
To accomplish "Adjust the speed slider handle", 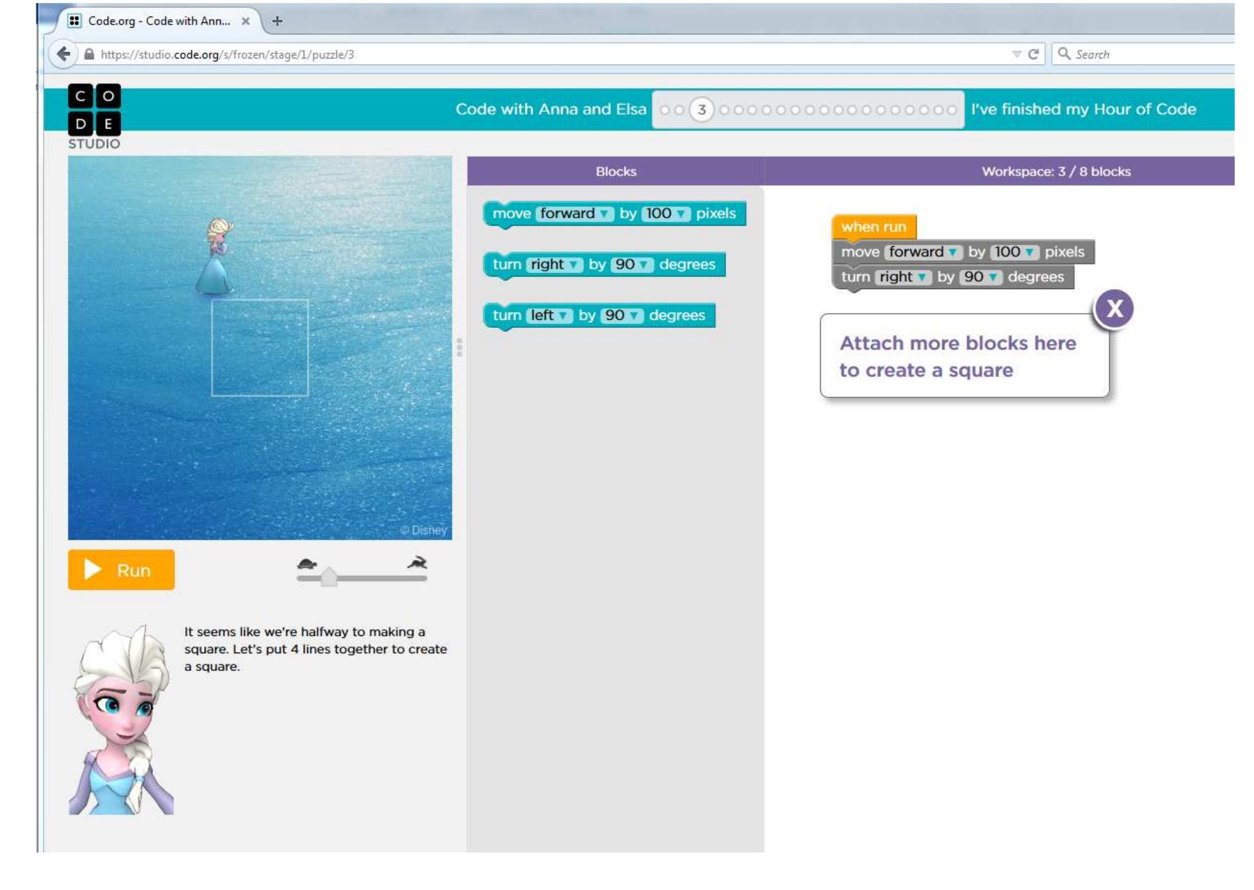I will pos(329,577).
